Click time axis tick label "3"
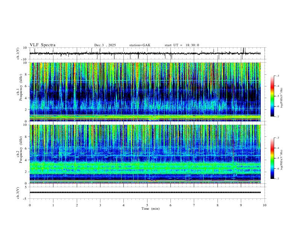298x230 pixels. (x=100, y=205)
